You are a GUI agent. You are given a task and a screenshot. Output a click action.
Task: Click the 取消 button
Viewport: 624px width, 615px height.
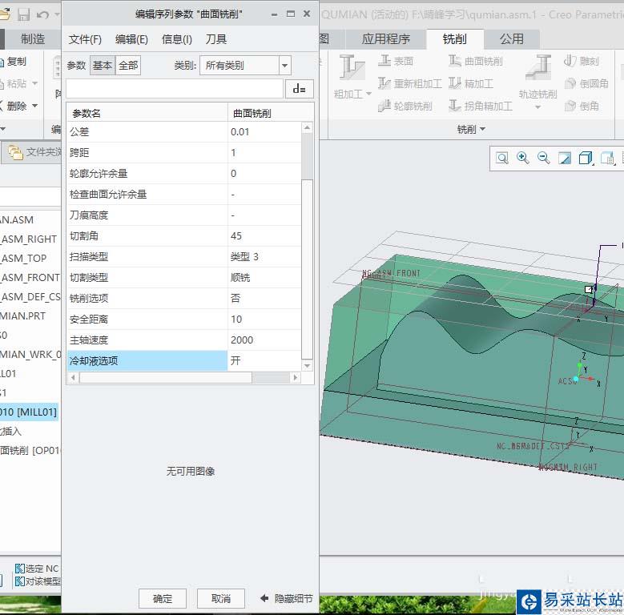click(x=221, y=598)
